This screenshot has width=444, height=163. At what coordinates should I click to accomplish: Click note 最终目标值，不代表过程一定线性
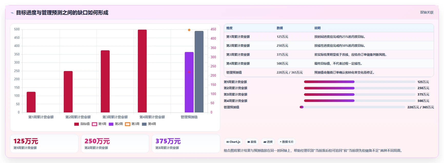point(338,64)
